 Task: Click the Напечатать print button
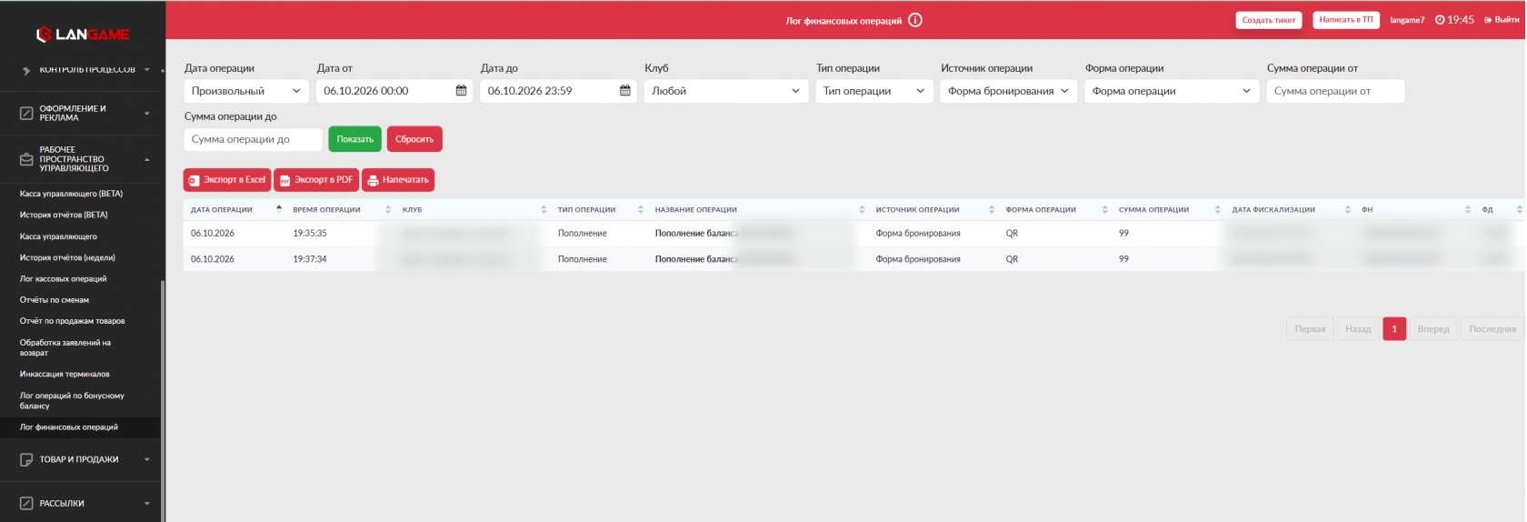(398, 180)
